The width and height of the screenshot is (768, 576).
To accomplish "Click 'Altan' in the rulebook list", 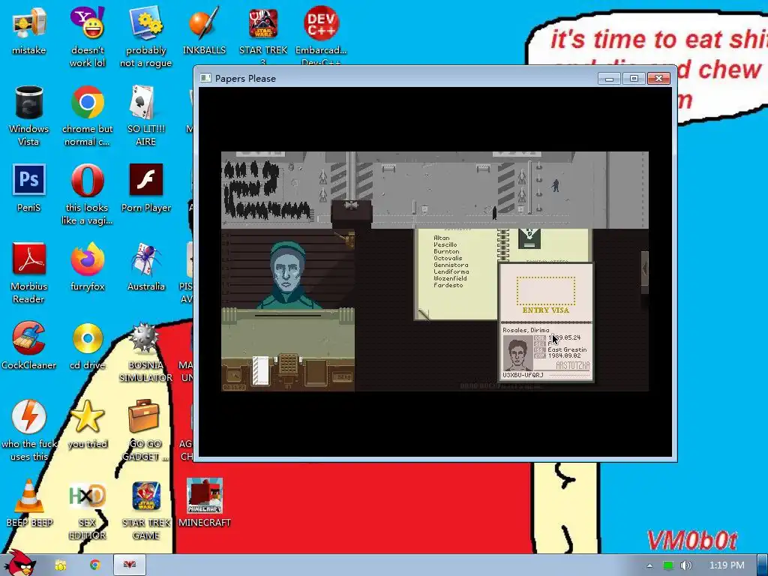I will (x=441, y=238).
